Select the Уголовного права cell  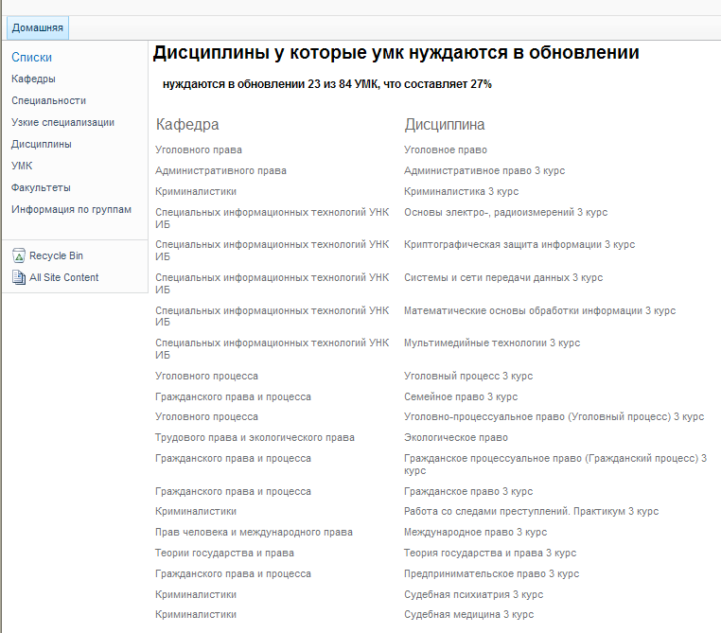tap(199, 149)
